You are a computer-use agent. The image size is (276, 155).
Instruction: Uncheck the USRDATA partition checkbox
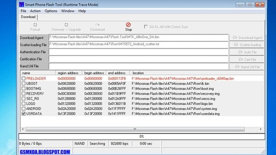[x=23, y=114]
